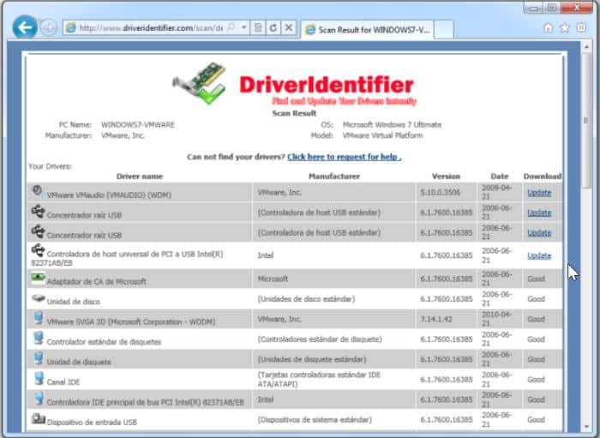The width and height of the screenshot is (600, 438).
Task: Click the Refresh button in address bar
Action: (273, 27)
